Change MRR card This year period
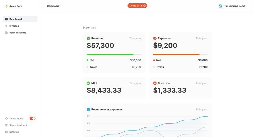Screen dimensions: 254x137 [135, 83]
